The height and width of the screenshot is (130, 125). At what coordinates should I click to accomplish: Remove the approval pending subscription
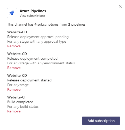click(x=14, y=46)
